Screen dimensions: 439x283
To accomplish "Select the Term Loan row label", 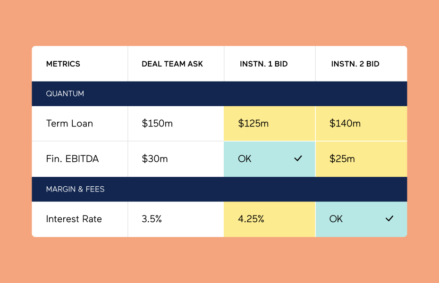I will pos(69,124).
